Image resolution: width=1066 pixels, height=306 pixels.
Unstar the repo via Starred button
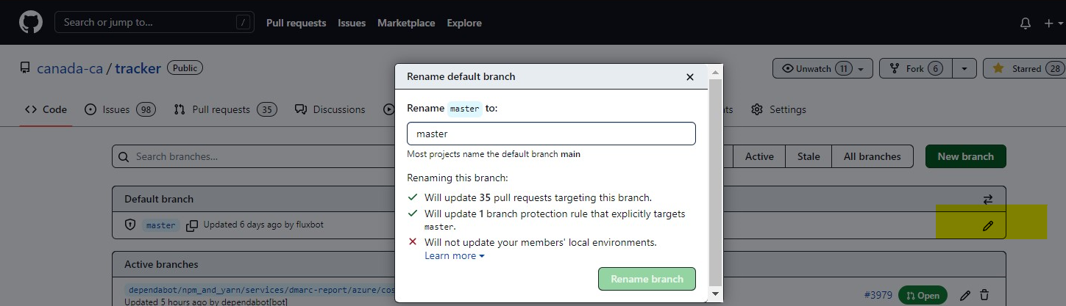click(x=1024, y=68)
